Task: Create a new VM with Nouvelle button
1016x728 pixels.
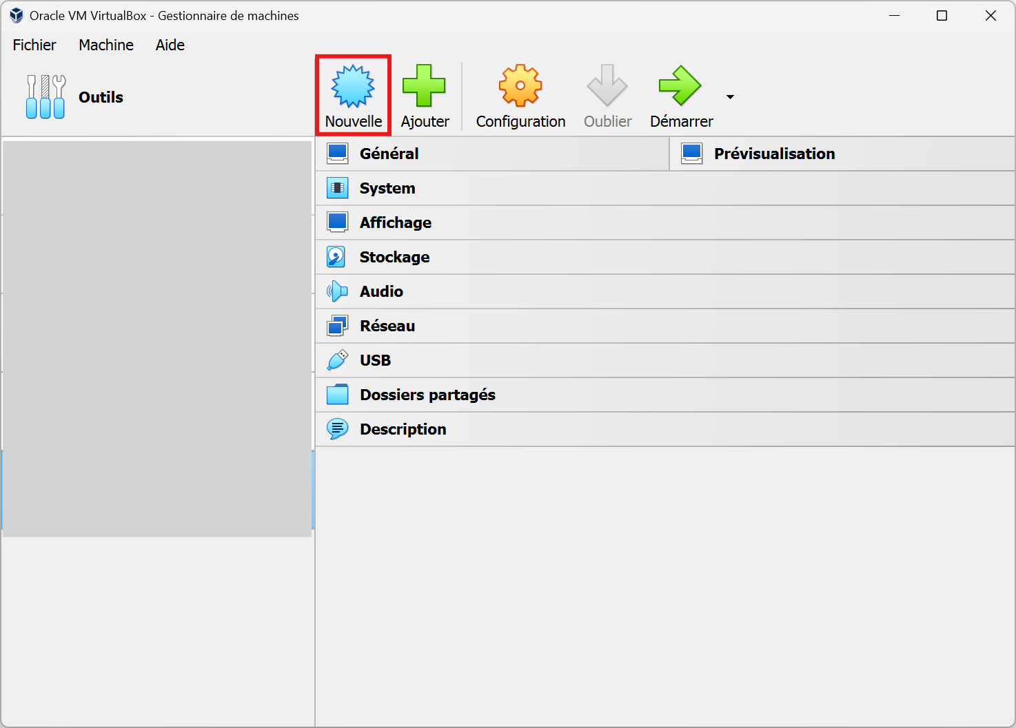Action: [x=353, y=96]
